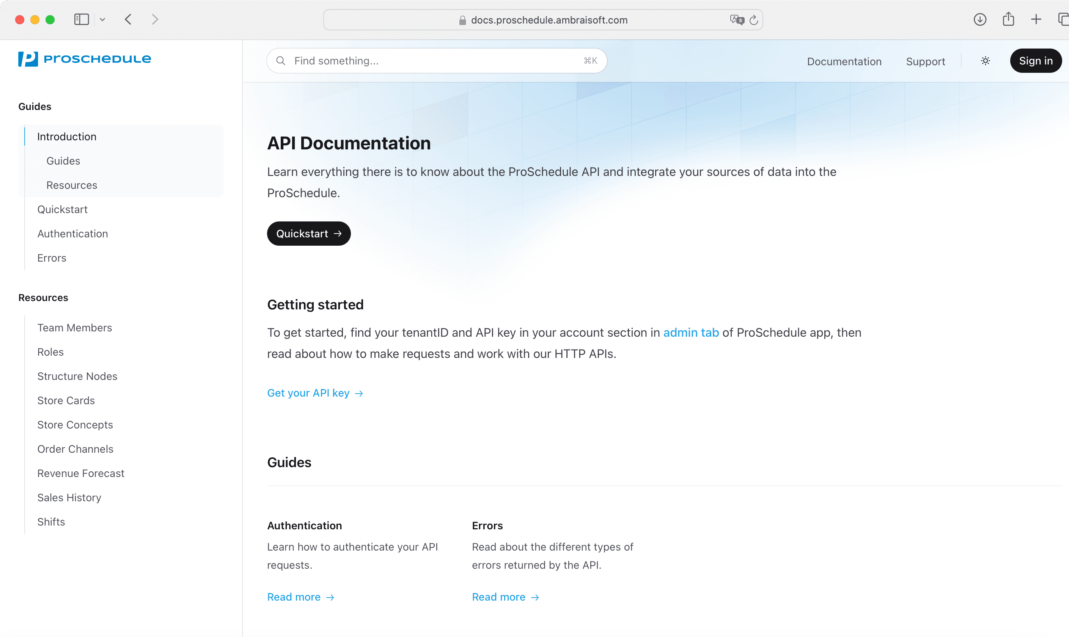The width and height of the screenshot is (1069, 637).
Task: Follow the admin tab link
Action: (x=691, y=332)
